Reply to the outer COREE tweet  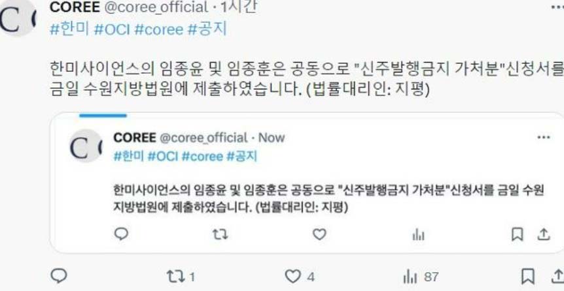coord(59,276)
